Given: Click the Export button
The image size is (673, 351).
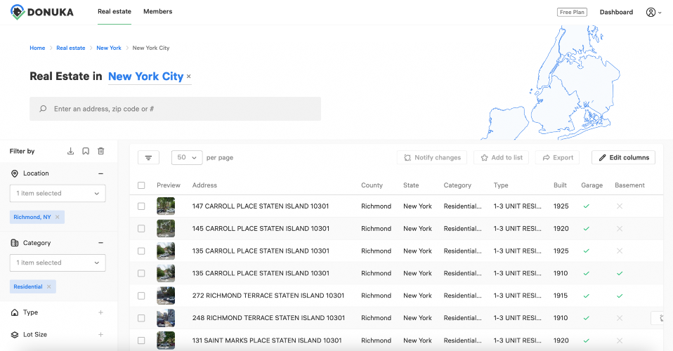Looking at the screenshot, I should pos(558,157).
